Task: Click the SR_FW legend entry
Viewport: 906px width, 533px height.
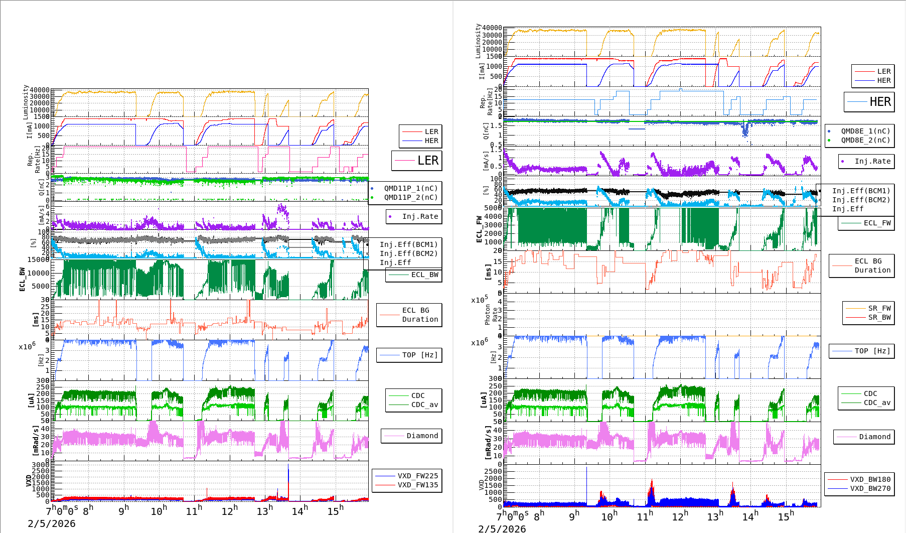Action: click(868, 308)
